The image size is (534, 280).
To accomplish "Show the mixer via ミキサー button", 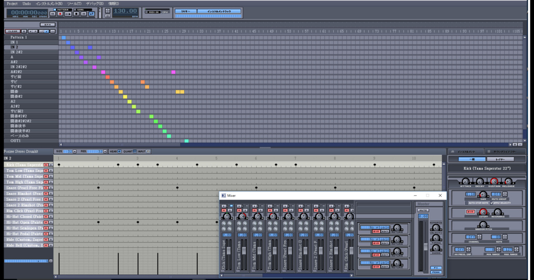I will (186, 11).
